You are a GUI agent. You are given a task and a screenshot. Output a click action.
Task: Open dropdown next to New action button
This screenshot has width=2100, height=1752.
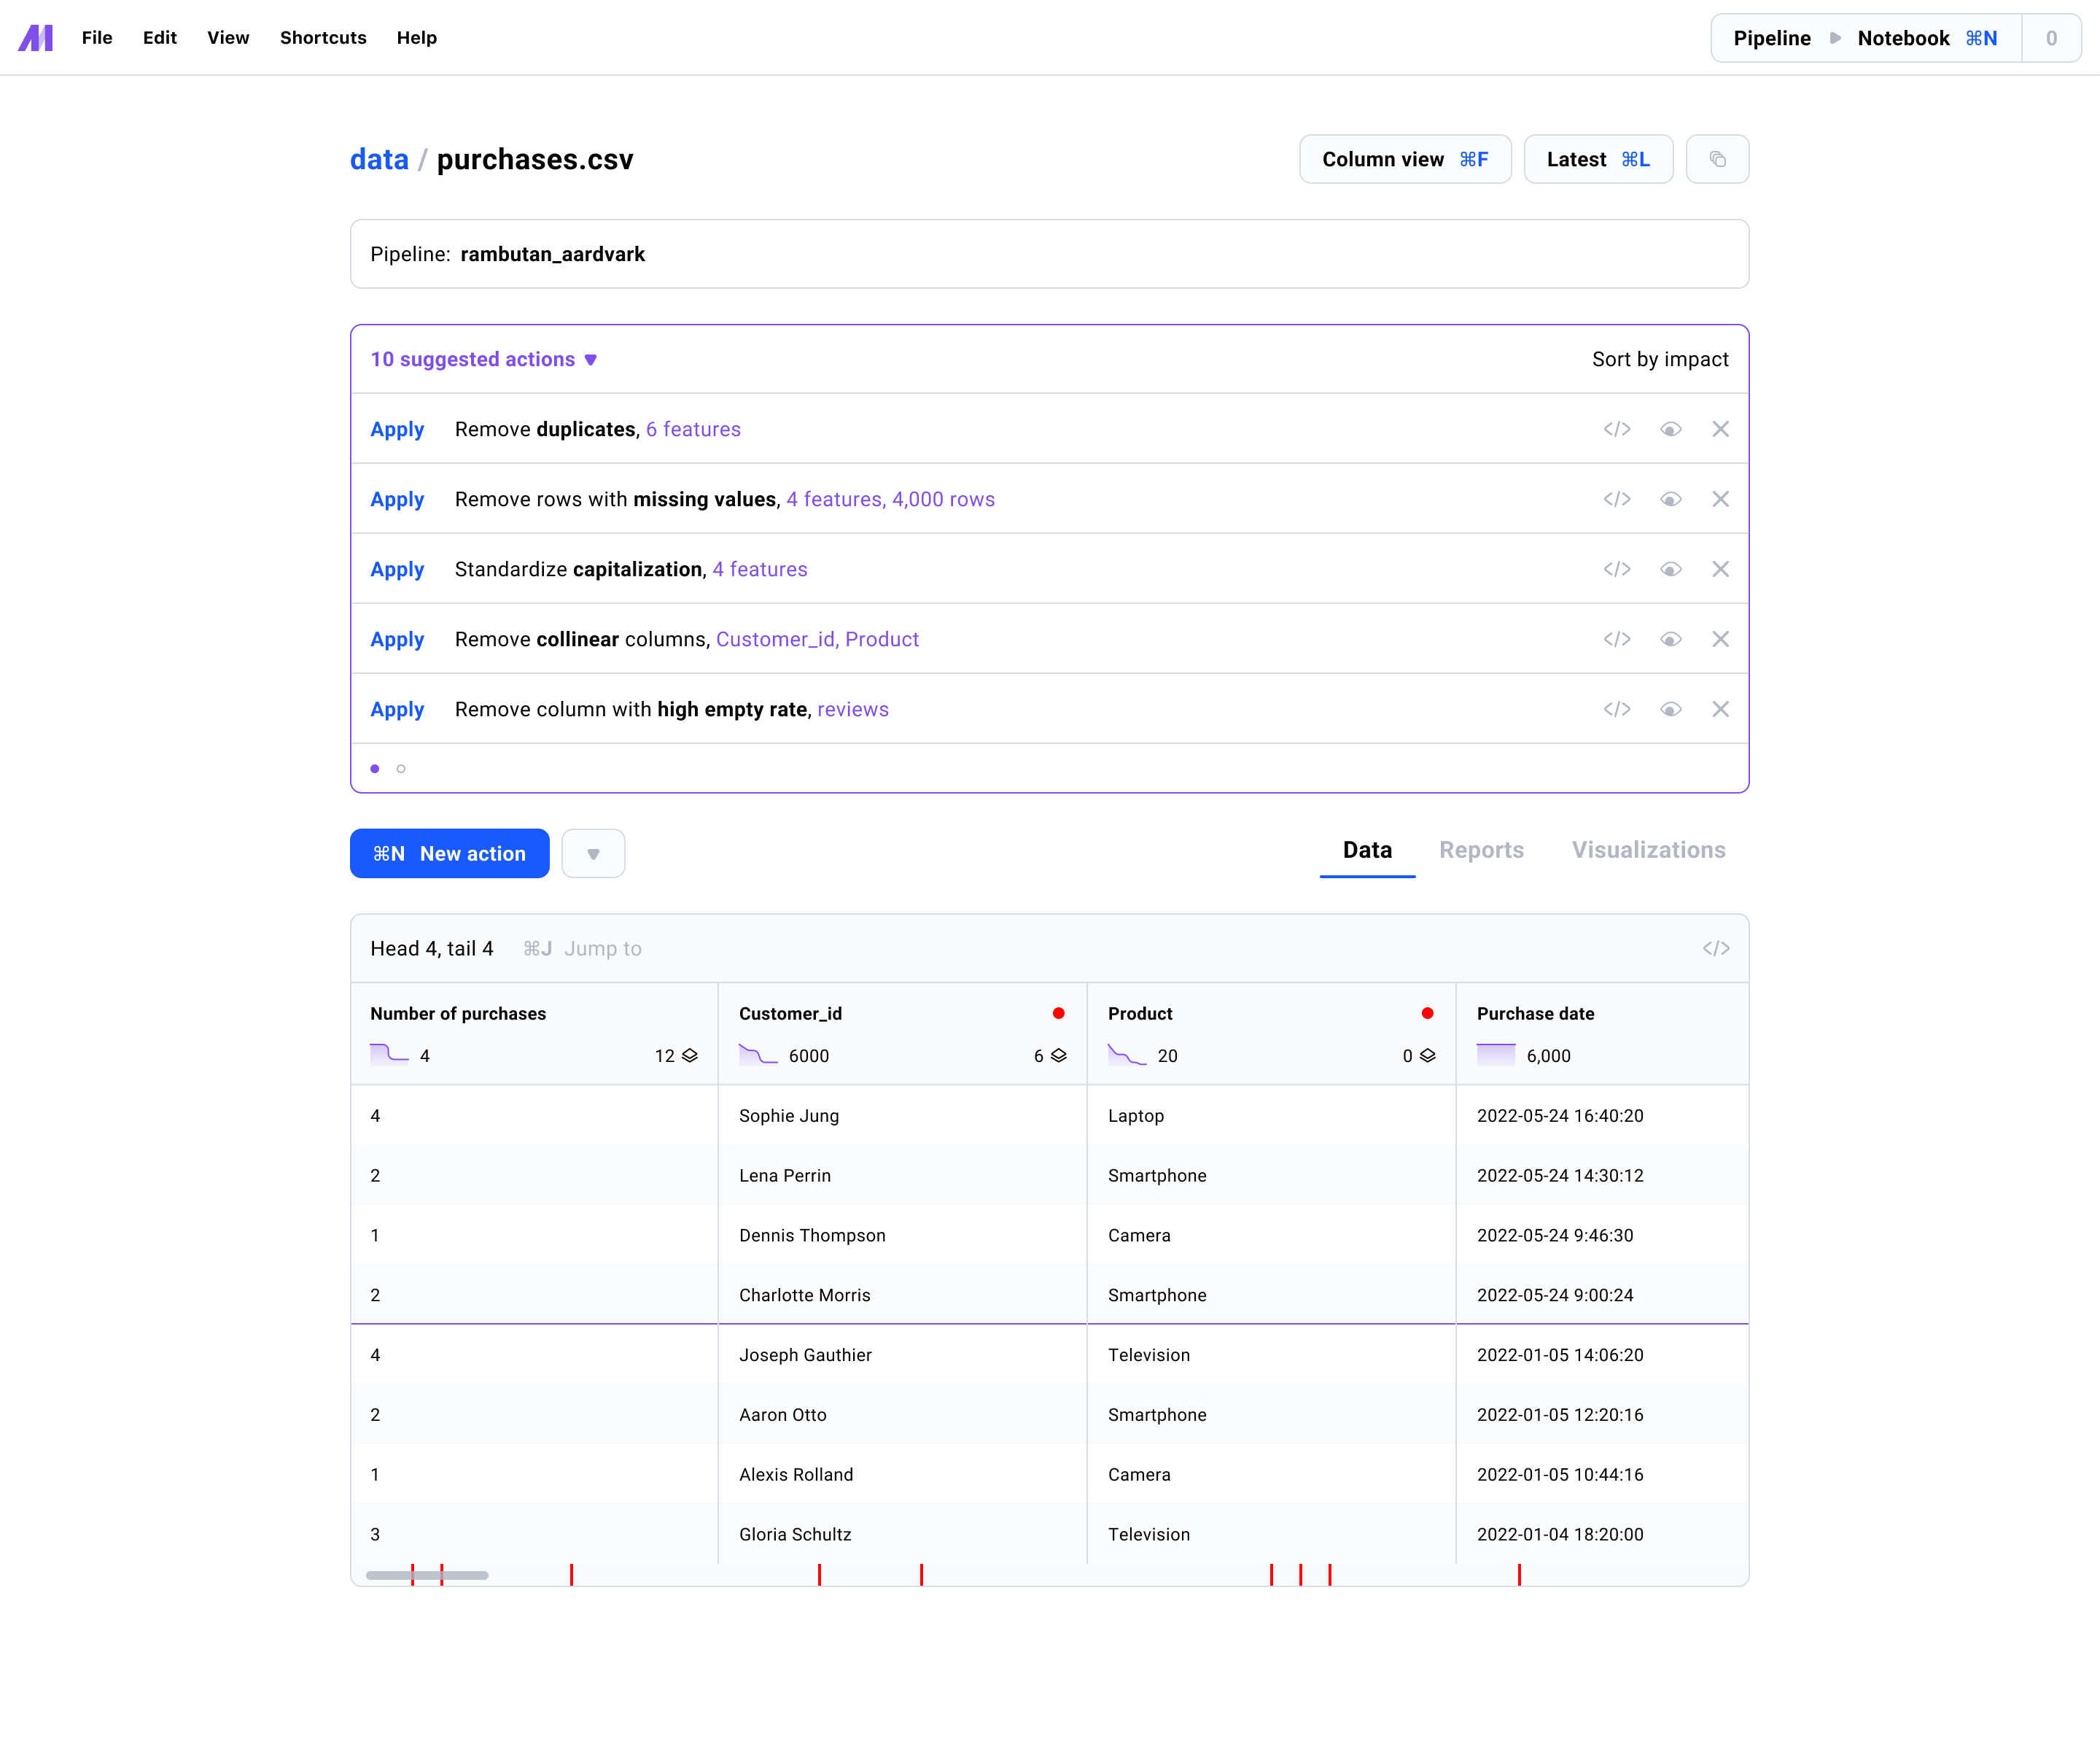tap(593, 853)
